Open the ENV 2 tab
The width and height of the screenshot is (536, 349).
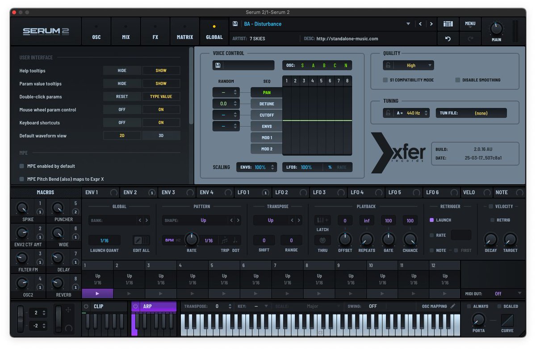(x=138, y=192)
